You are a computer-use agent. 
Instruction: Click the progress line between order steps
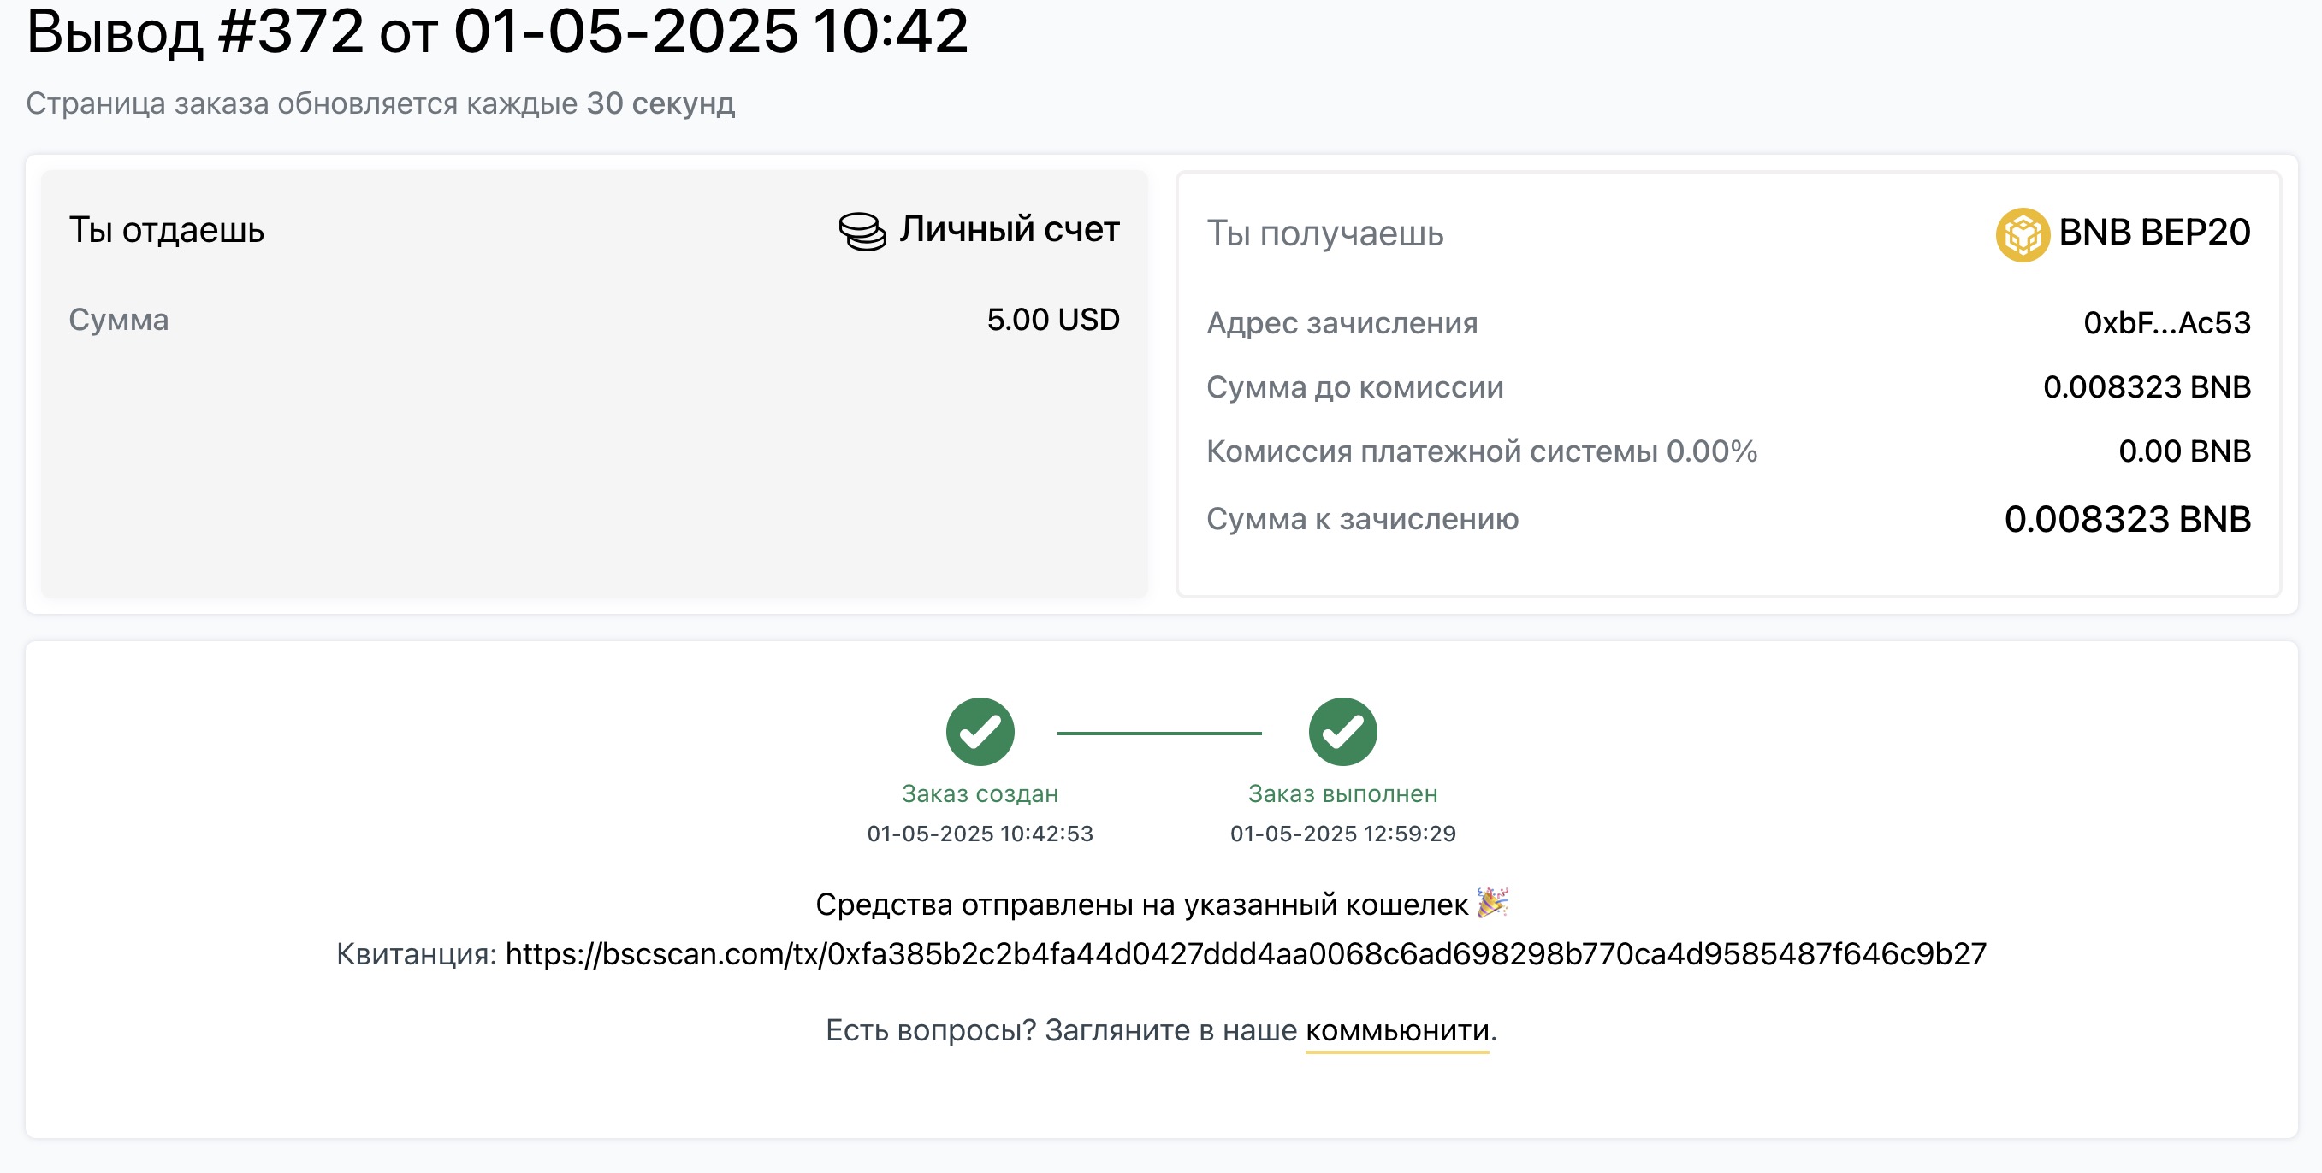tap(1159, 733)
